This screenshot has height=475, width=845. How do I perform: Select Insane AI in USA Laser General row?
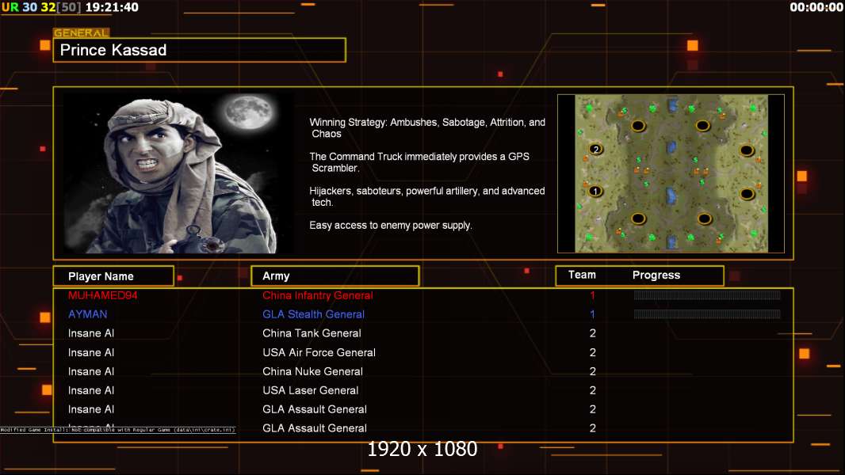(x=91, y=390)
